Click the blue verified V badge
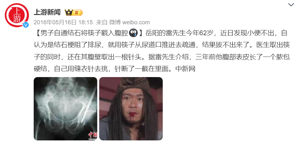The width and height of the screenshot is (294, 150). pyautogui.click(x=26, y=25)
